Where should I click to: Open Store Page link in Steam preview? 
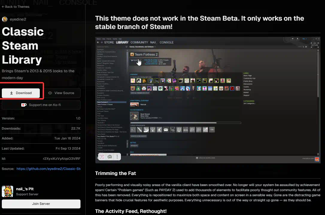click(x=247, y=76)
